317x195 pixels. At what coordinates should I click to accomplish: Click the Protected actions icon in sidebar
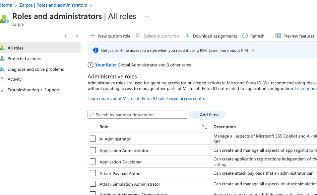click(x=2, y=58)
